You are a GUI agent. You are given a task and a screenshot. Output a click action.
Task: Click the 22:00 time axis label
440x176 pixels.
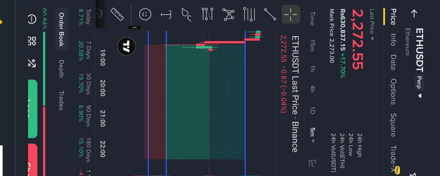[x=102, y=149]
